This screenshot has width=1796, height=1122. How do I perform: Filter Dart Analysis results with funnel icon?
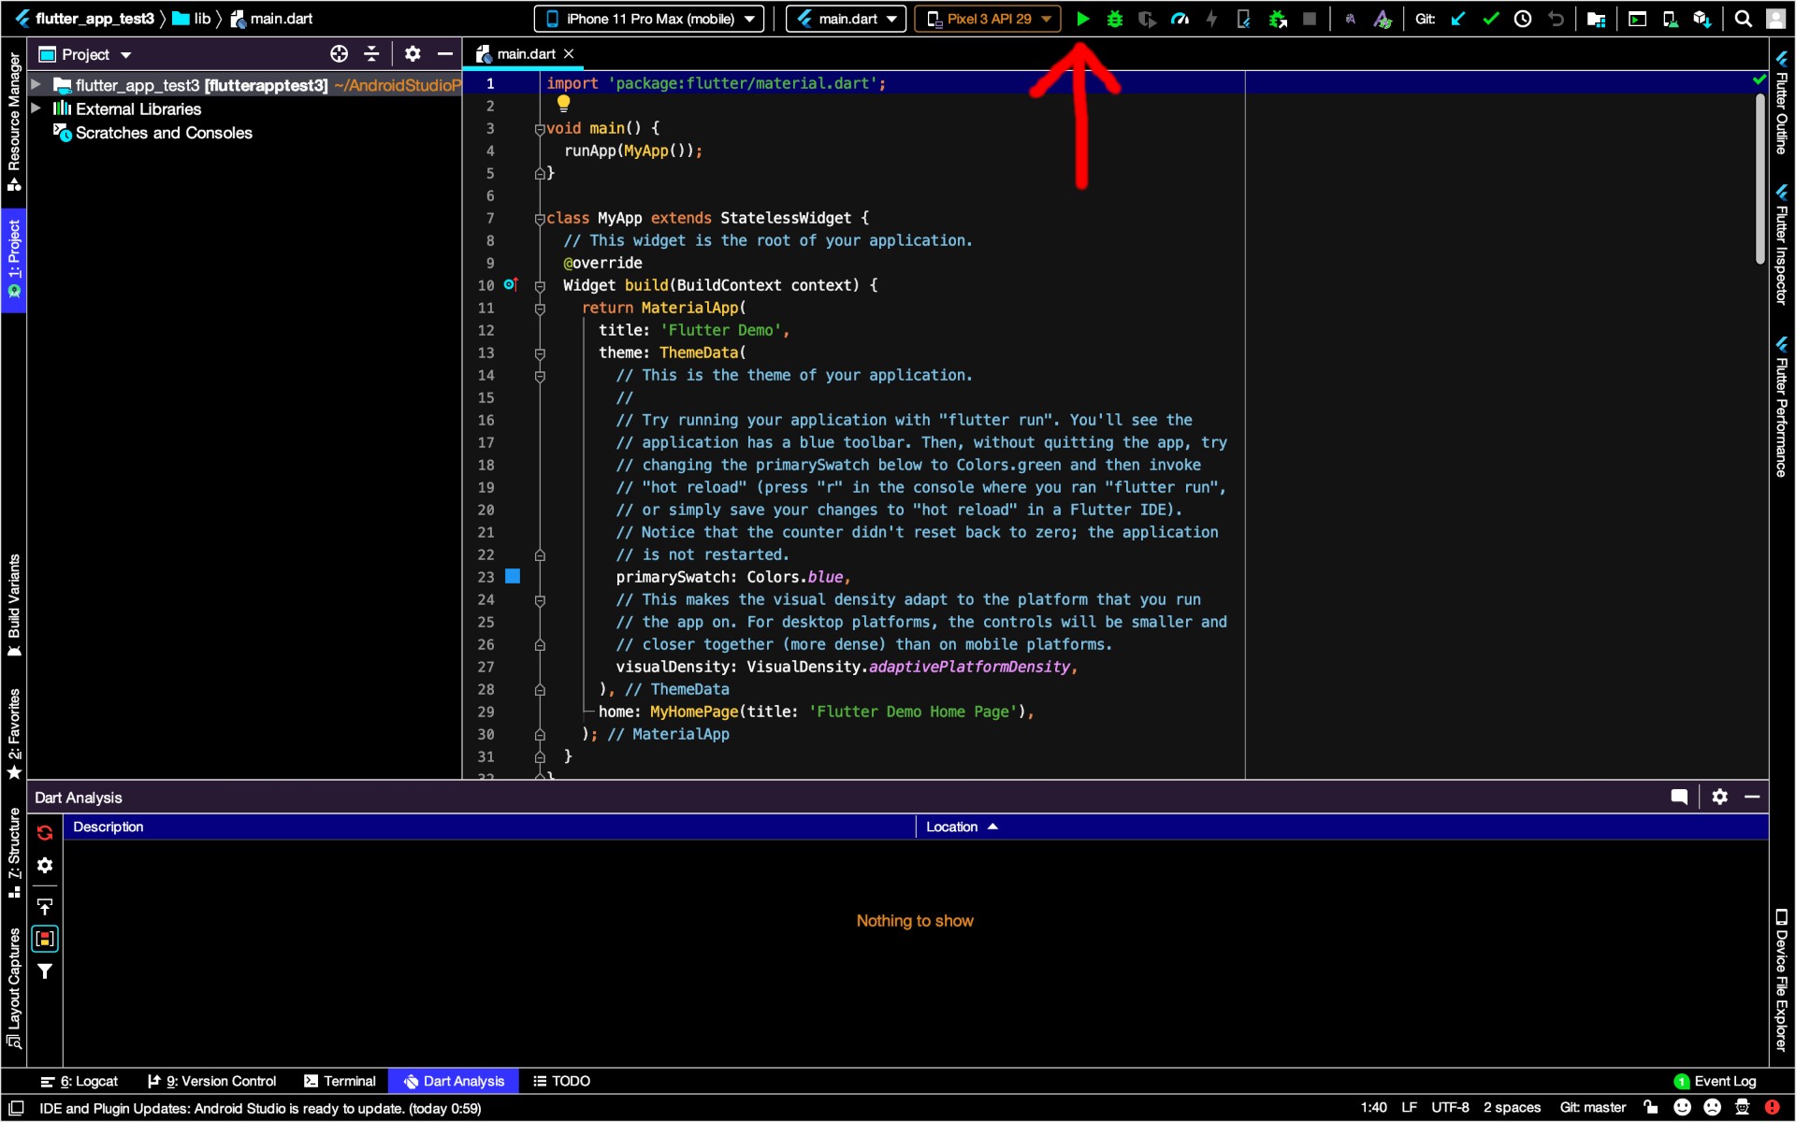[x=45, y=971]
